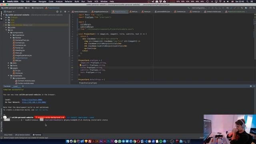Click the locate/scroll-from-source icon in Project panel
This screenshot has width=256, height=144.
point(57,12)
